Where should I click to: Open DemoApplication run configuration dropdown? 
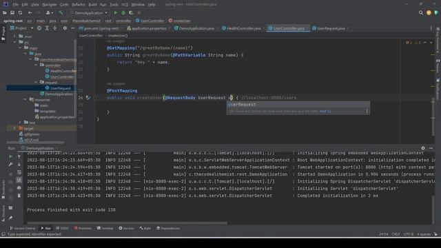coord(89,13)
